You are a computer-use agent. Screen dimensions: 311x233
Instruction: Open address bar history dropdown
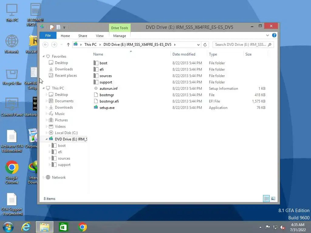198,45
